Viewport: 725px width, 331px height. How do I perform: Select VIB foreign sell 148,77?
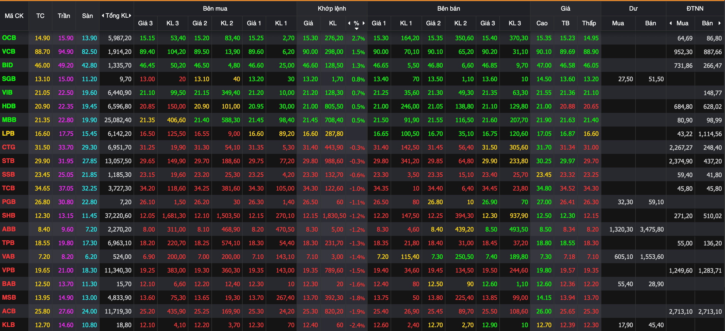[713, 93]
